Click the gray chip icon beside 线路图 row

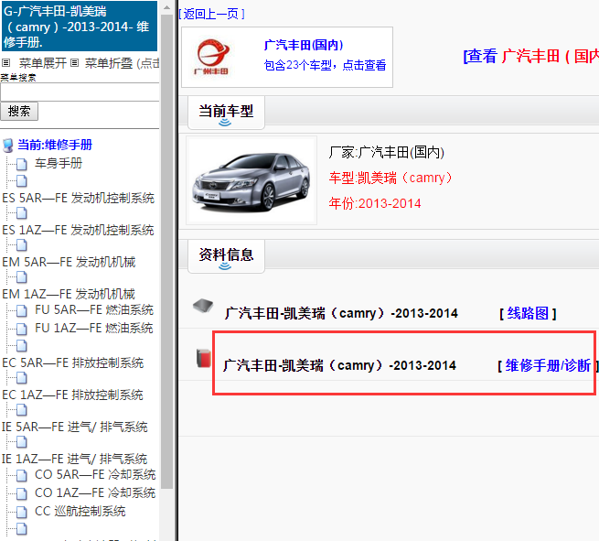[x=203, y=306]
